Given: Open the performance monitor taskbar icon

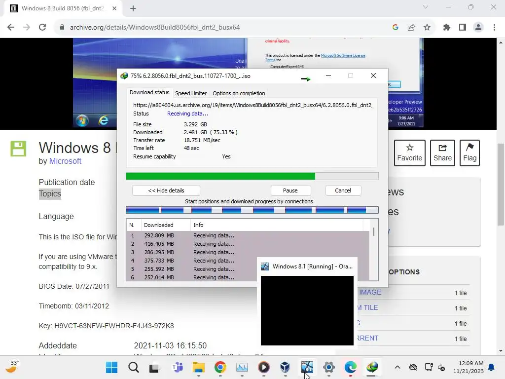Looking at the screenshot, I should pos(242,367).
